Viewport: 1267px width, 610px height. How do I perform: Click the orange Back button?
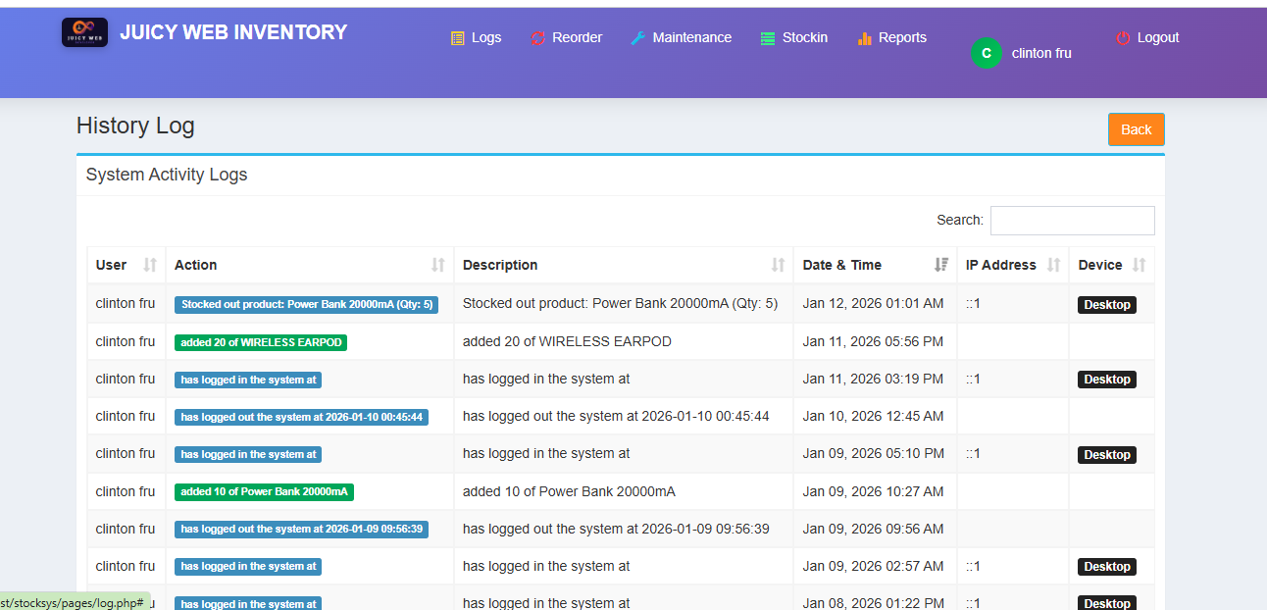pyautogui.click(x=1136, y=128)
